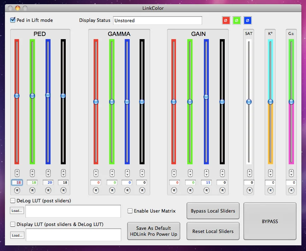Uncheck Ped in Lift mode
306x251 pixels.
[x=13, y=20]
